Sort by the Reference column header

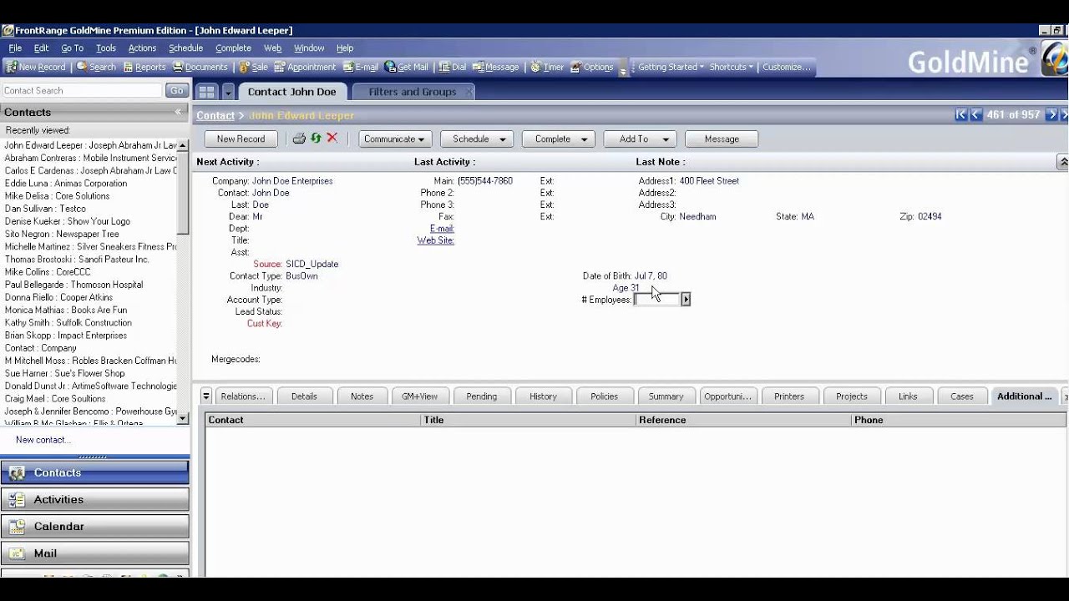coord(743,420)
